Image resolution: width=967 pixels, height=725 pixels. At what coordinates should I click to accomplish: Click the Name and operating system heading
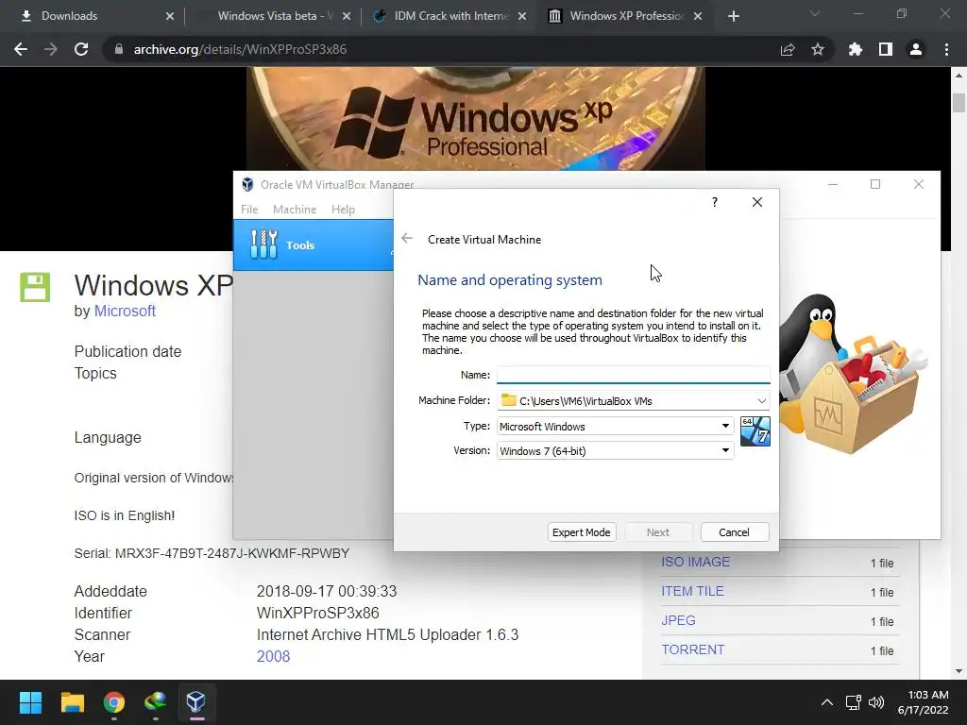[509, 279]
